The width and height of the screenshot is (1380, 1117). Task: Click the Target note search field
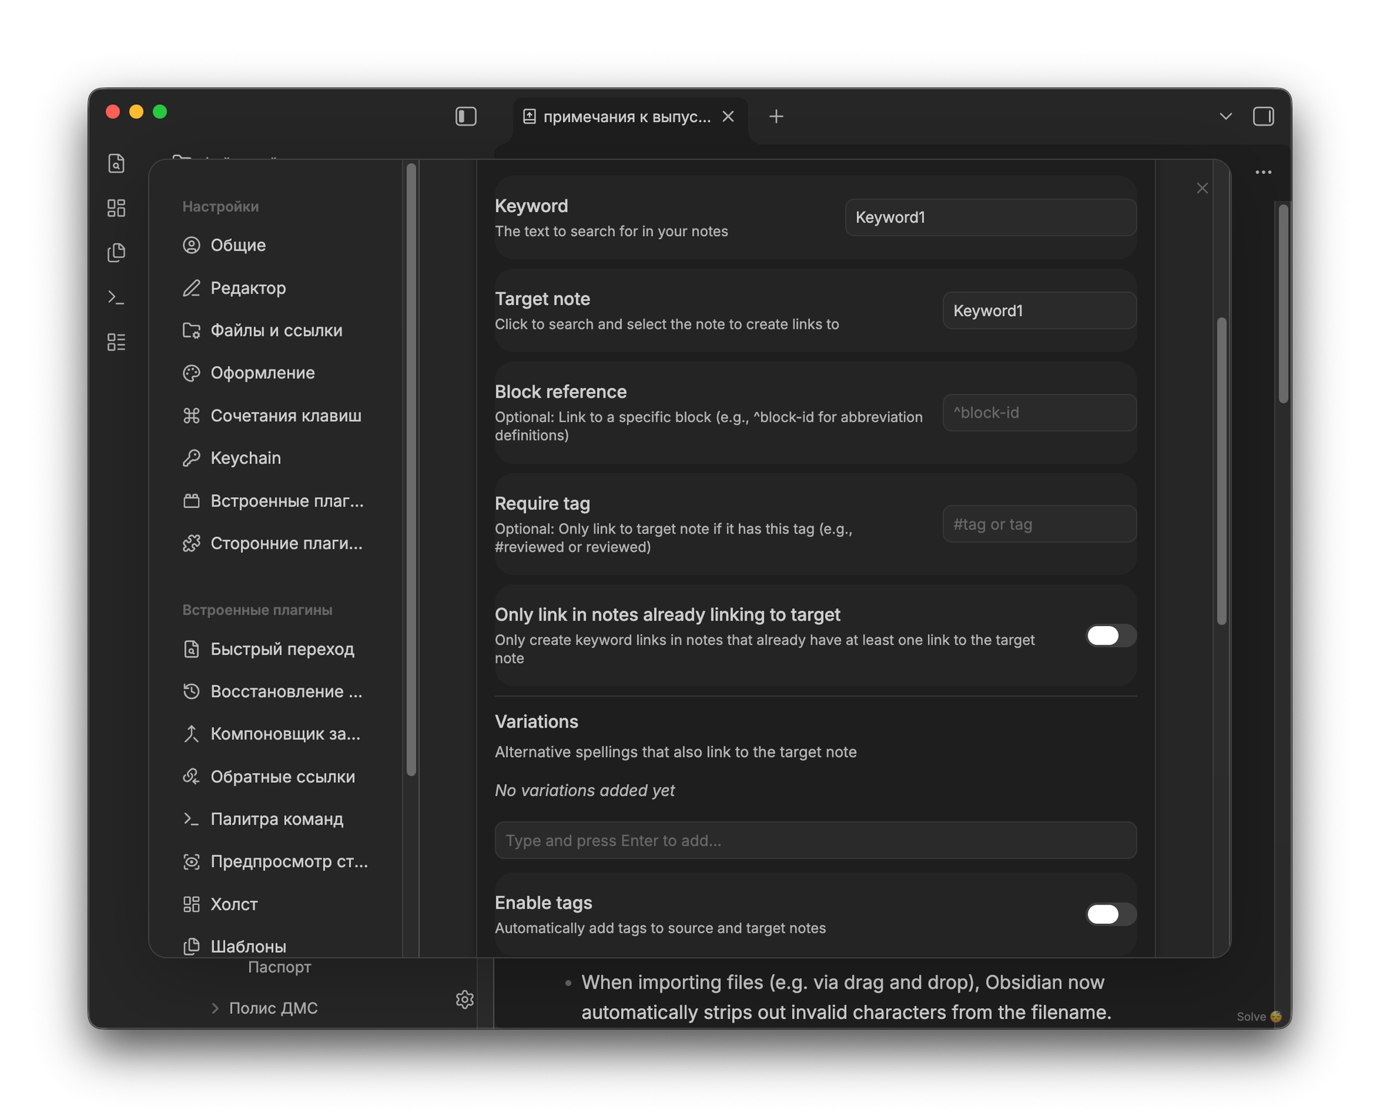coord(1038,311)
